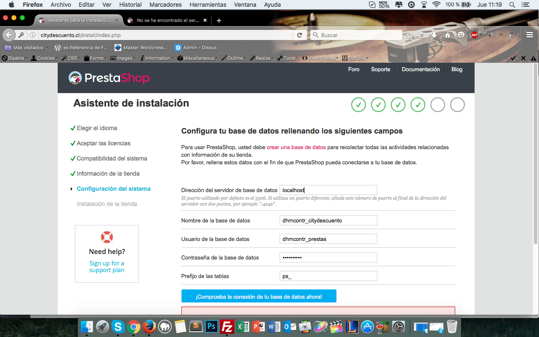Open the Archivo menu in the menu bar
This screenshot has height=337, width=539.
[x=61, y=5]
